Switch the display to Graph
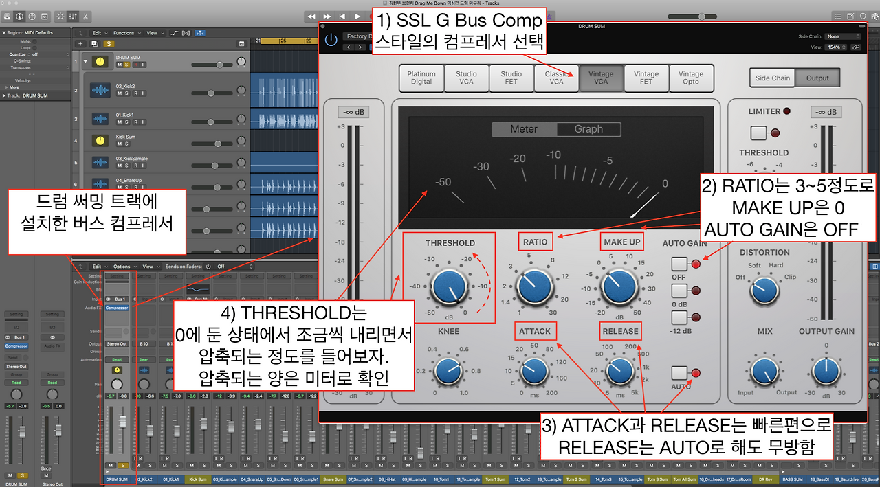This screenshot has height=487, width=880. point(588,129)
